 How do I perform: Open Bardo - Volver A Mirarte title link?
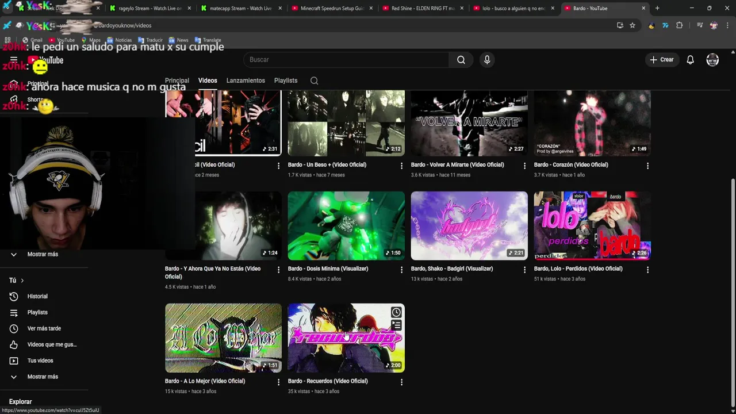coord(458,165)
